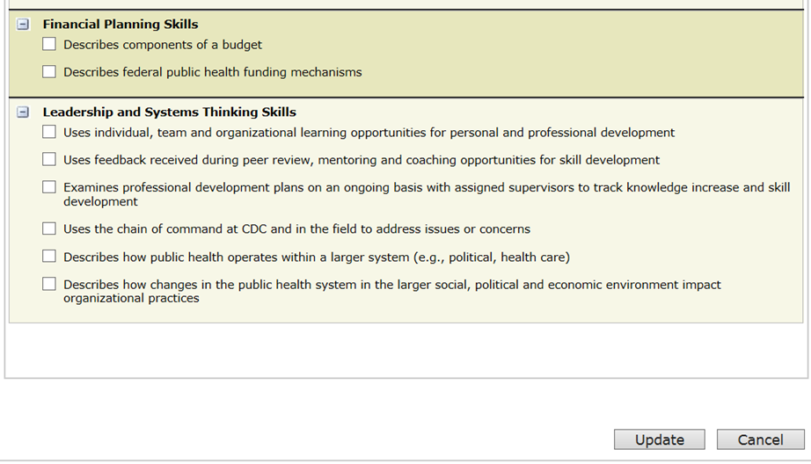The width and height of the screenshot is (811, 464).
Task: Check the professional development plans checkbox
Action: click(49, 187)
